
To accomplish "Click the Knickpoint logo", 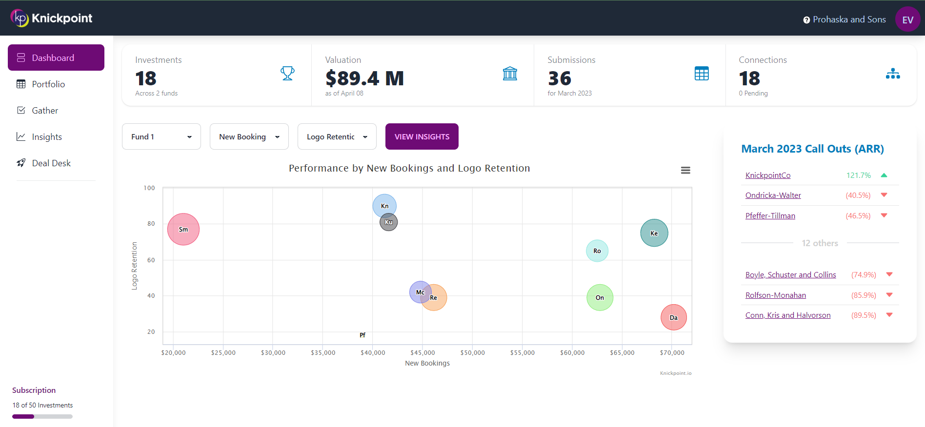I will (x=51, y=18).
